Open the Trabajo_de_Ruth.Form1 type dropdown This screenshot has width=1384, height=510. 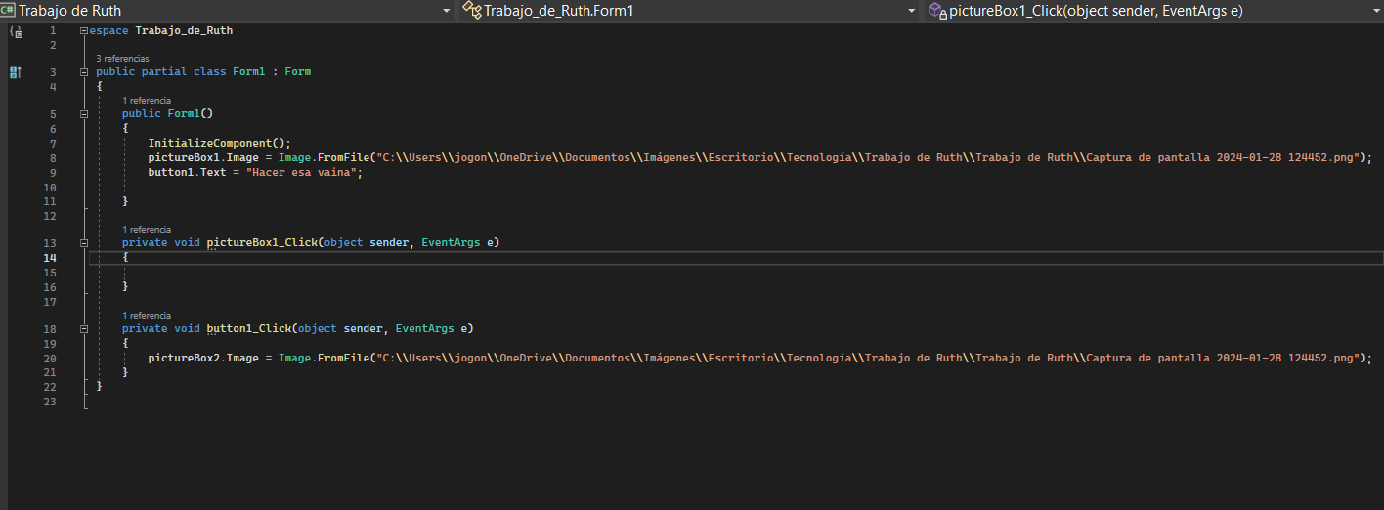(911, 11)
